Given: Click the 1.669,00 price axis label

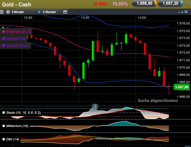Looking at the screenshot, I should [183, 75].
